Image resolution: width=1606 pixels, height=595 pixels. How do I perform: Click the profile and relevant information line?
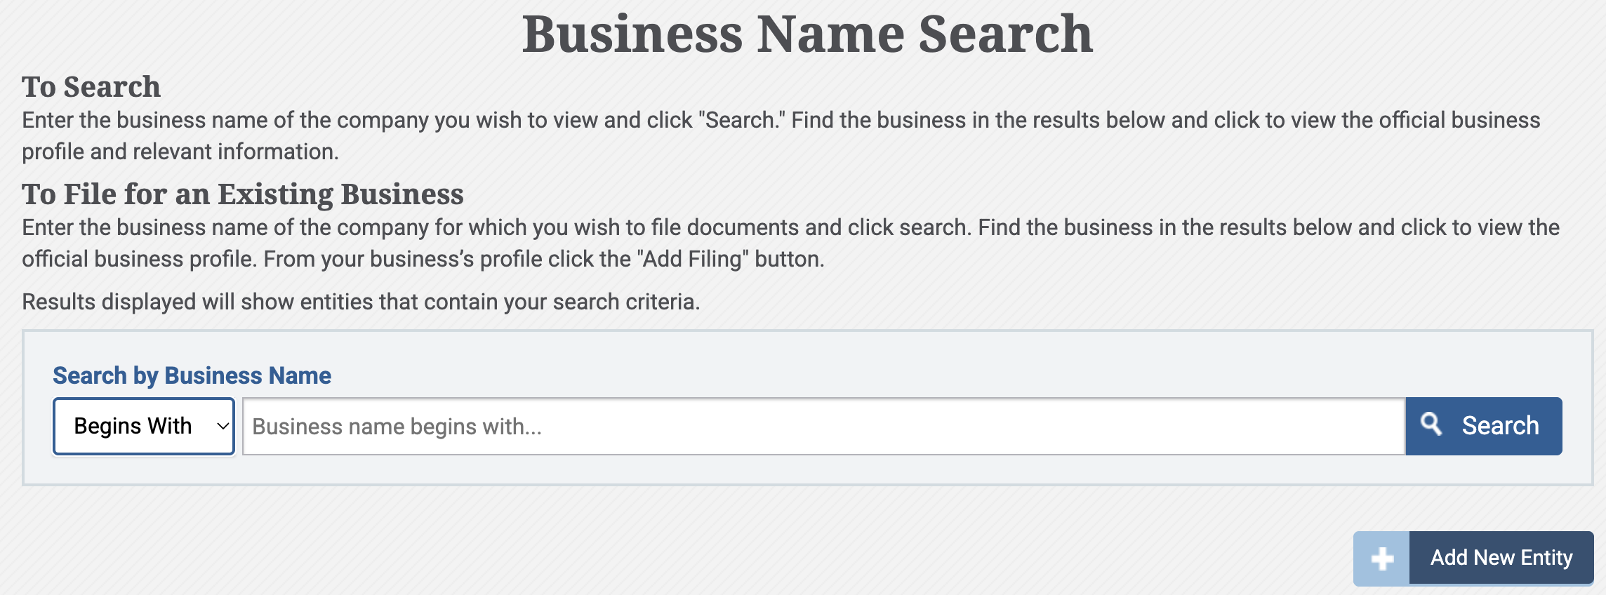click(180, 152)
